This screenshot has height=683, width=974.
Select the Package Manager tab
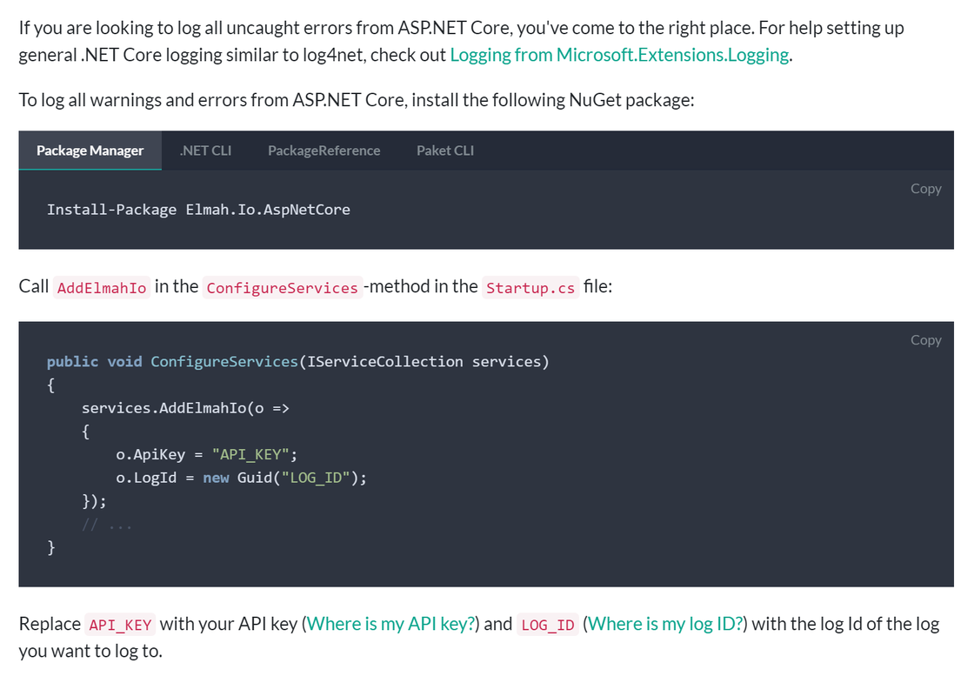pyautogui.click(x=90, y=151)
